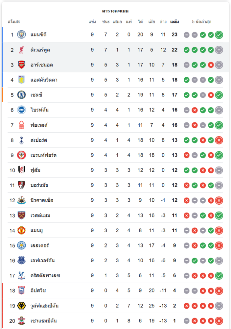
Task: Click the 5 นัดล่าสุด column header
Action: [201, 22]
